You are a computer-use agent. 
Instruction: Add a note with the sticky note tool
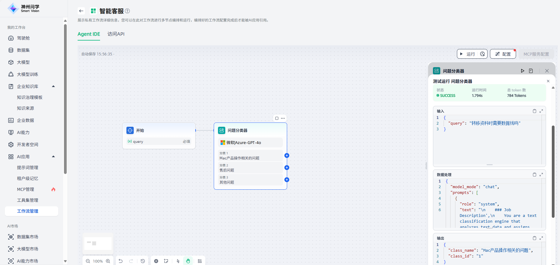[166, 261]
